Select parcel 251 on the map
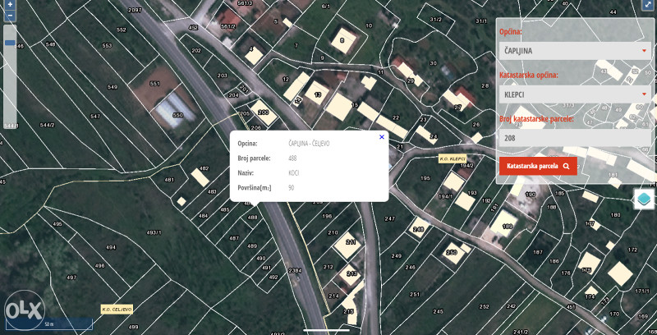This screenshot has height=335, width=657. click(415, 295)
